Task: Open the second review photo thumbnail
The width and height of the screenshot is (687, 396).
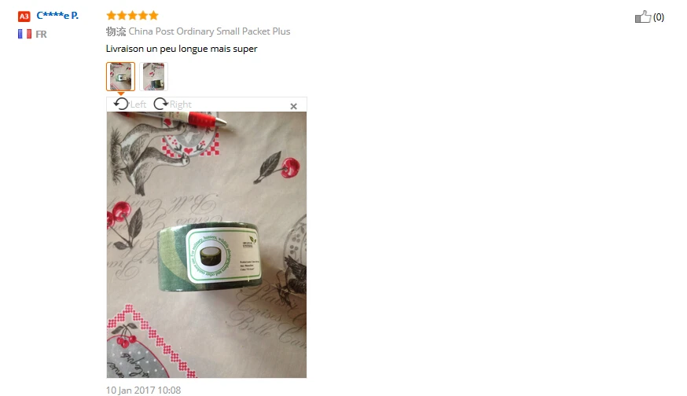Action: pos(153,76)
